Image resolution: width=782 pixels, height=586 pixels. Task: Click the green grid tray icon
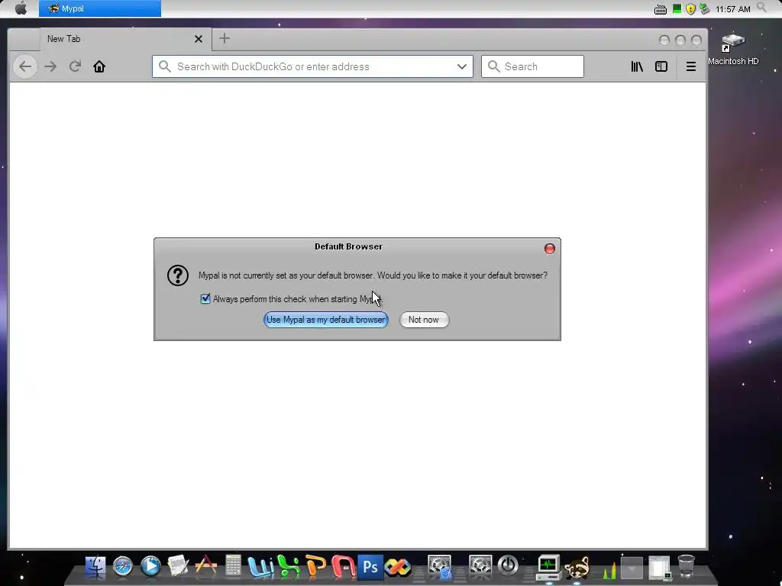[x=677, y=8]
